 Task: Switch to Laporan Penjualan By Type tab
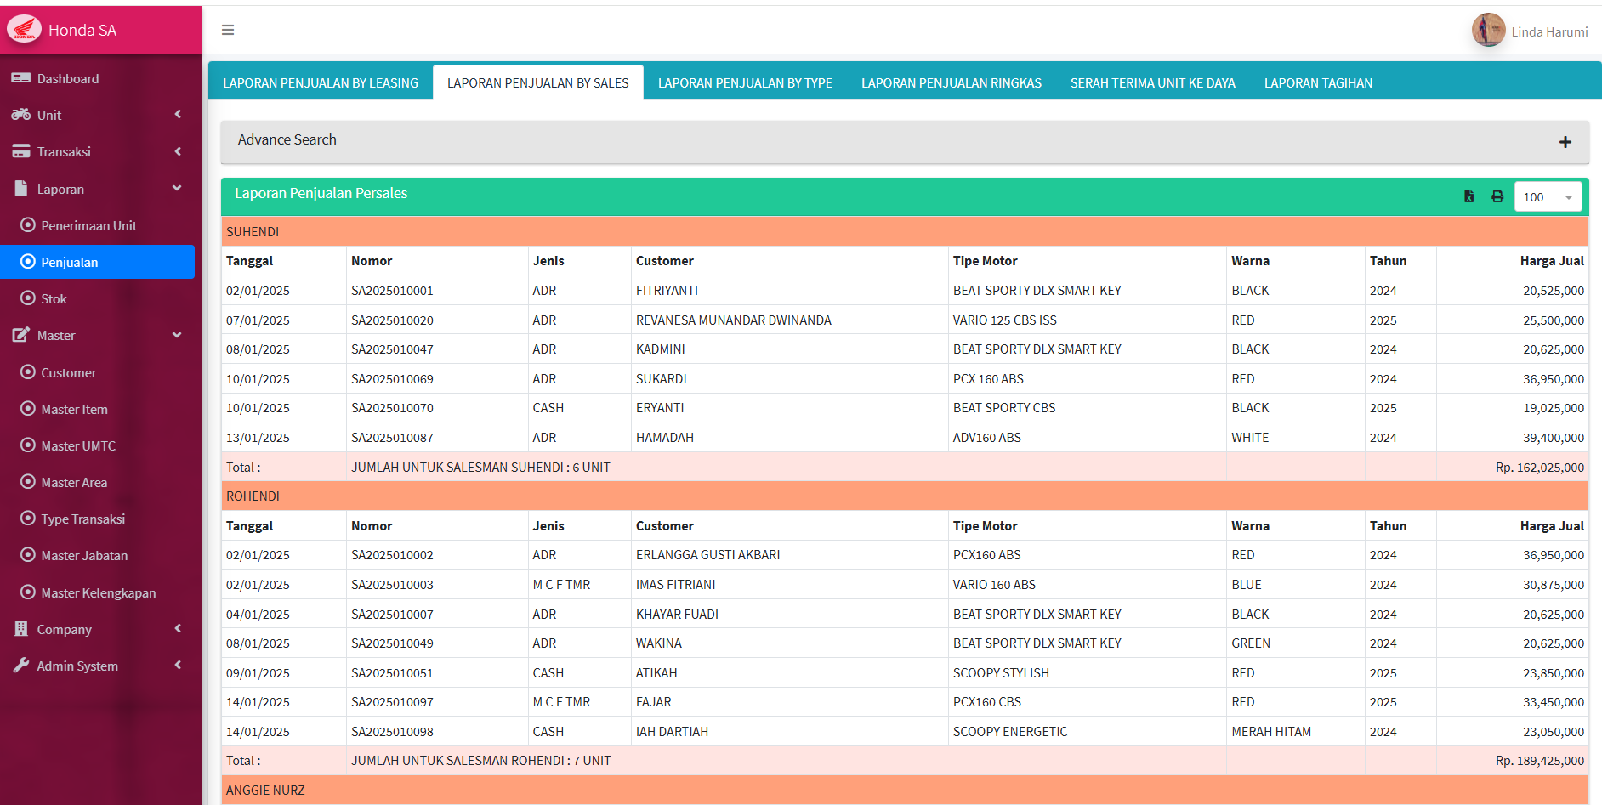(x=745, y=83)
